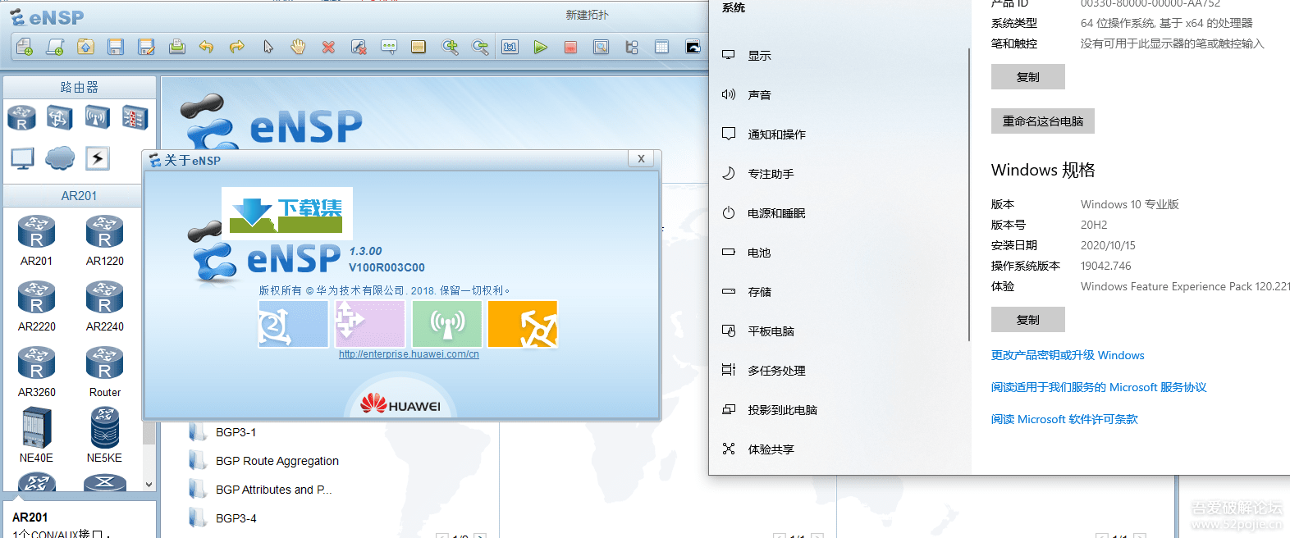This screenshot has width=1290, height=538.
Task: Pick the generic Router device
Action: click(x=105, y=372)
